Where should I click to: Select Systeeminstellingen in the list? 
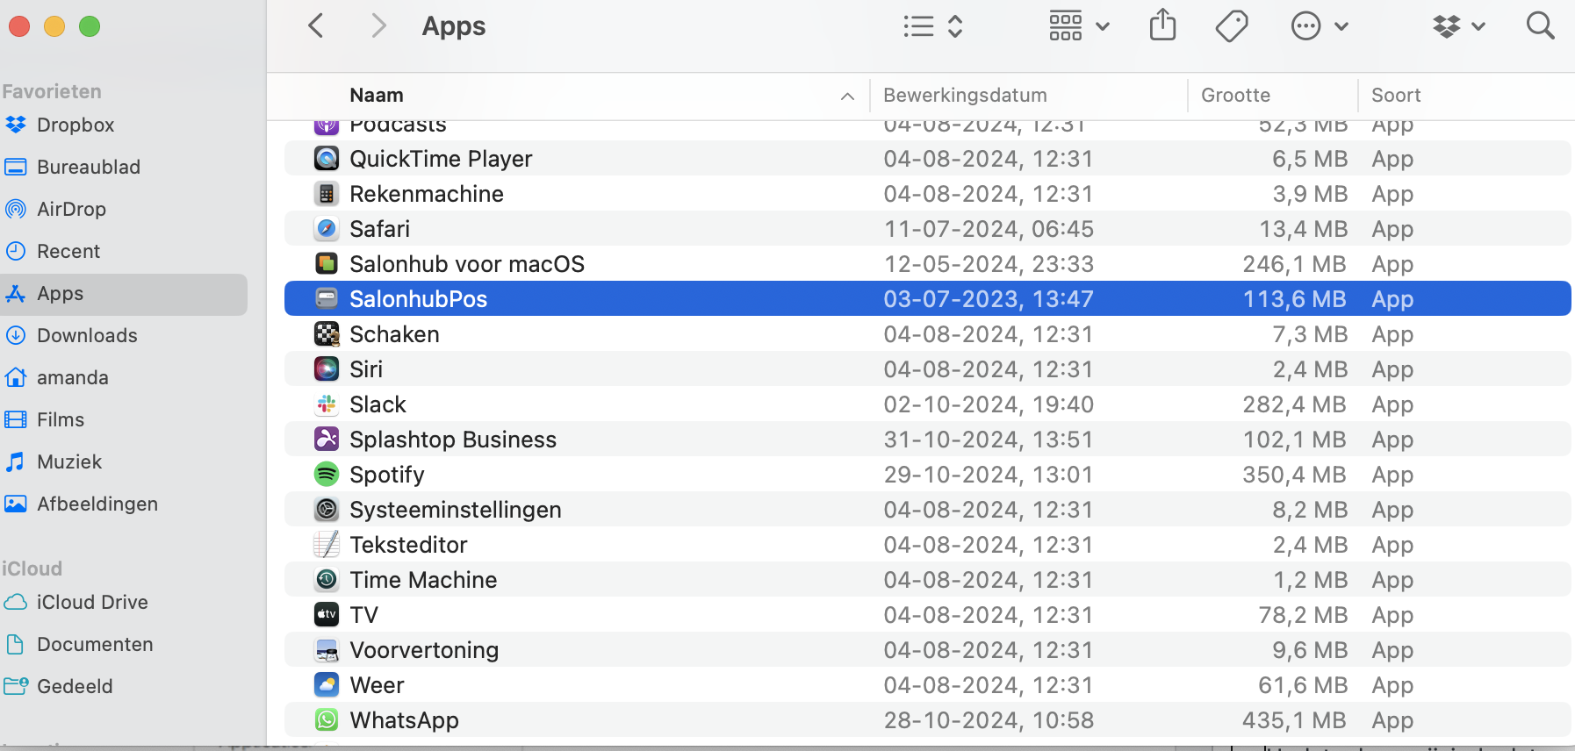tap(455, 510)
